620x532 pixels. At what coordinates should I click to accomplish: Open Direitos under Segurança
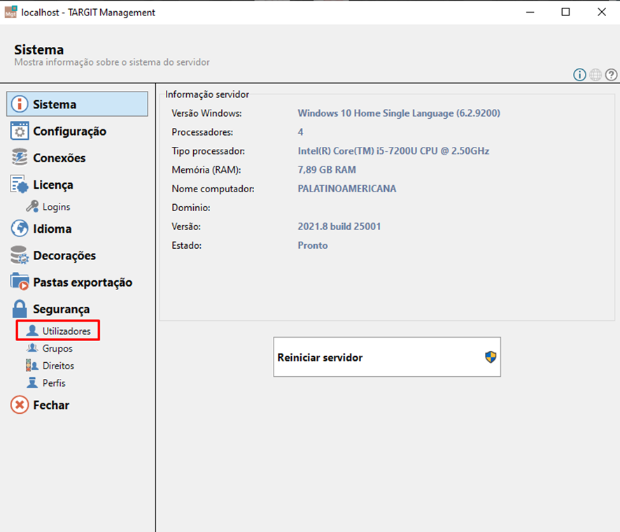click(58, 366)
